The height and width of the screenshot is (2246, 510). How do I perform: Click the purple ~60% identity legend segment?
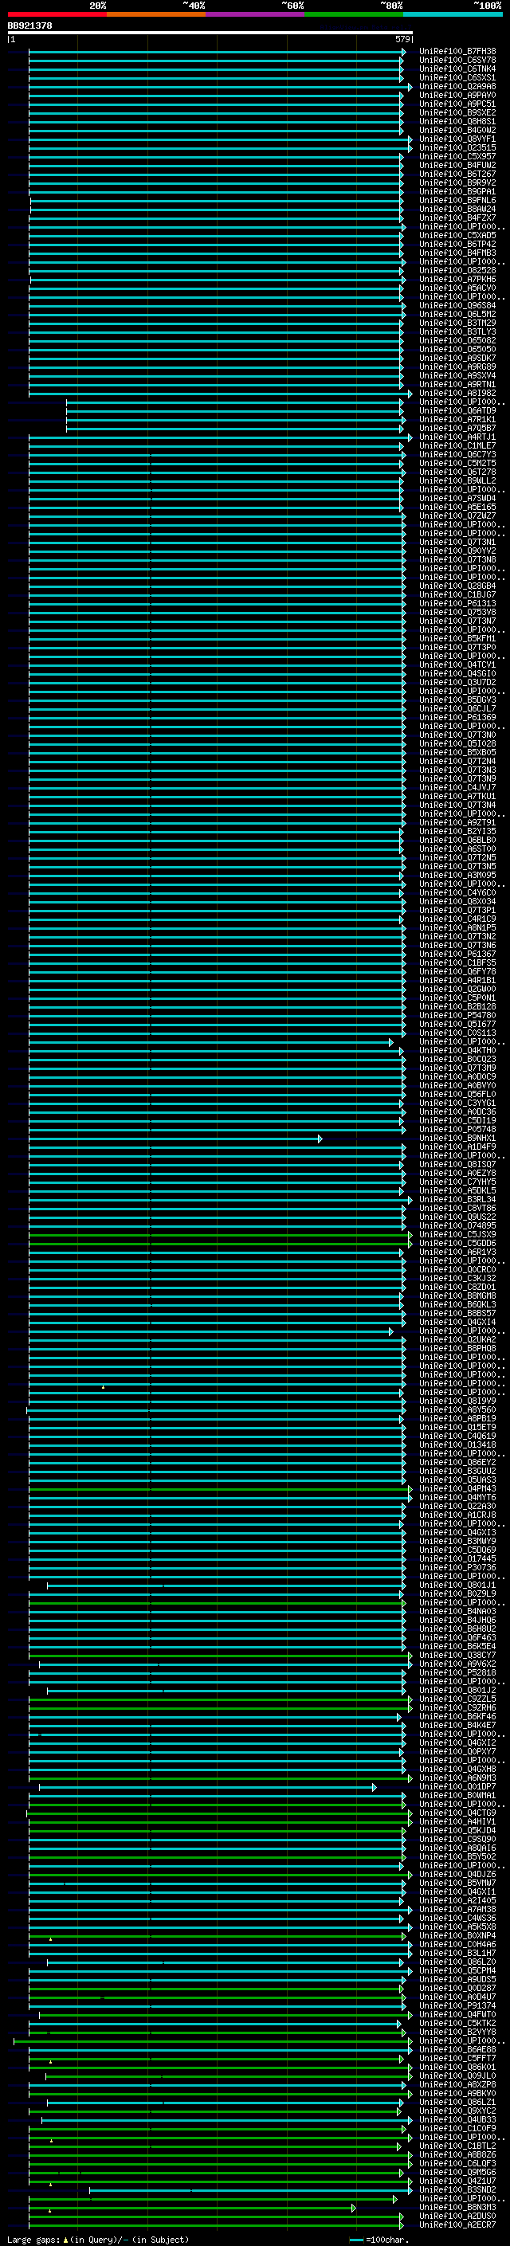254,14
